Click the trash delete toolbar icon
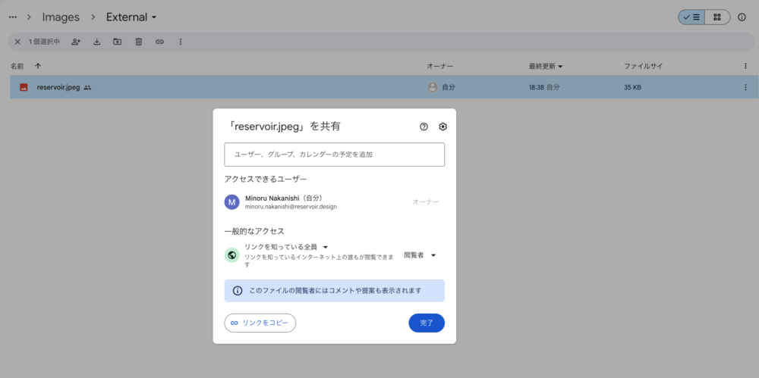The image size is (759, 378). pos(138,42)
